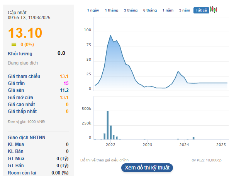View the "3 năm" chart range
Viewport: 234px width, 181px height.
click(185, 10)
